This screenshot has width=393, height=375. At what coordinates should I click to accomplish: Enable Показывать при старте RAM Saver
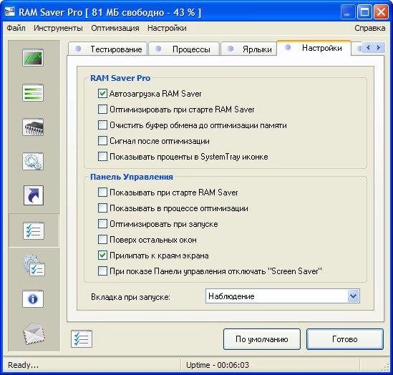(x=102, y=193)
